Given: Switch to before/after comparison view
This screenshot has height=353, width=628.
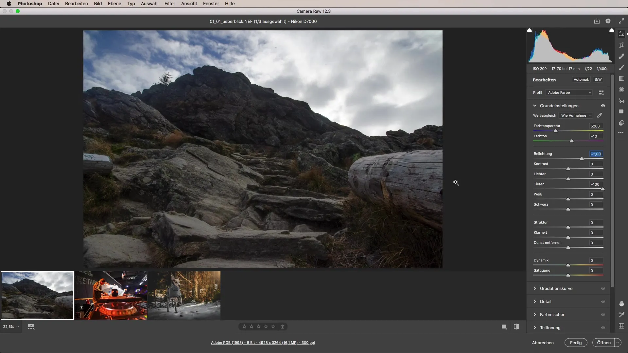Looking at the screenshot, I should (x=516, y=327).
